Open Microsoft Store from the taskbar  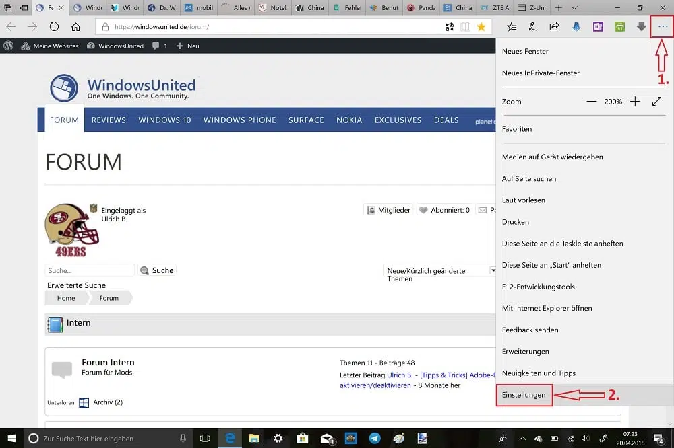coord(302,438)
